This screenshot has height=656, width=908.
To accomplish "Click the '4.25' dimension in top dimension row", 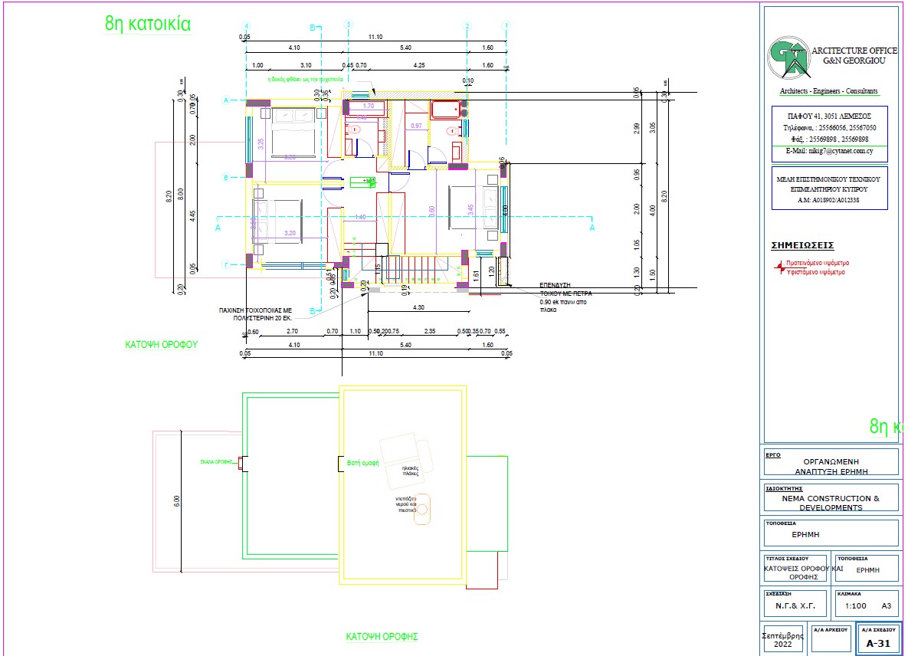I will 418,65.
